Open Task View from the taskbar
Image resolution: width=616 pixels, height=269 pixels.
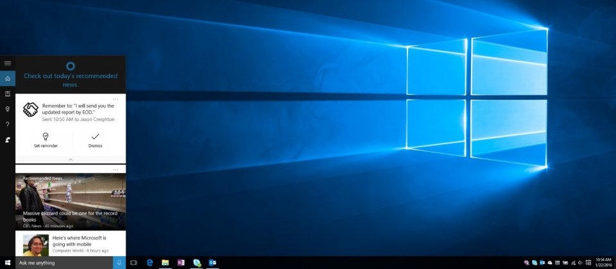tap(133, 263)
